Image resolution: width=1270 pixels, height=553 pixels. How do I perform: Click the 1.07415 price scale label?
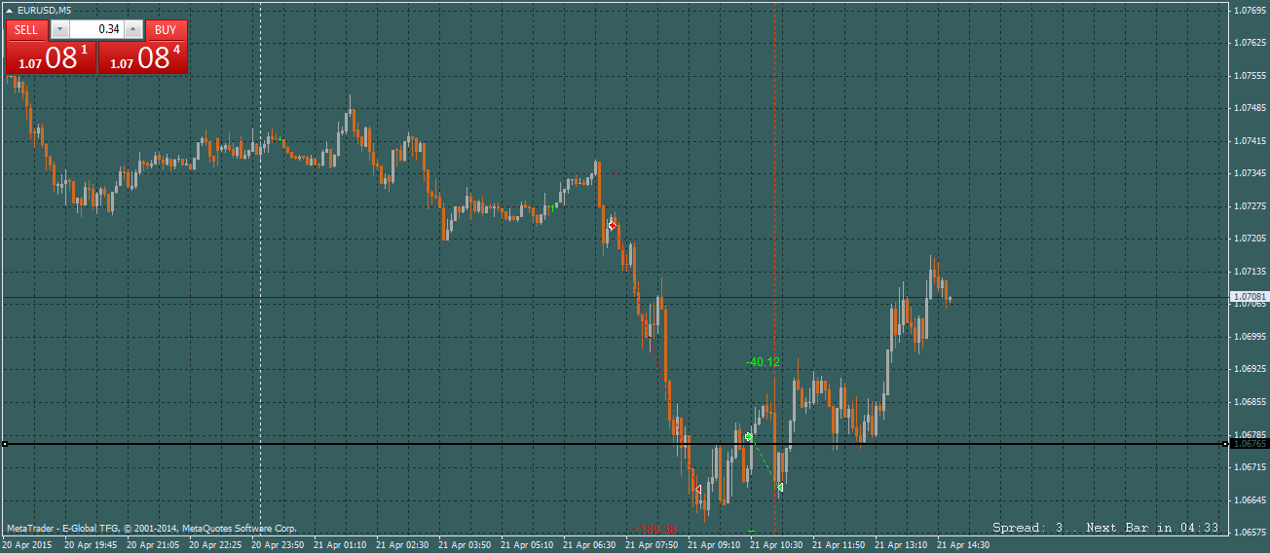click(x=1250, y=140)
